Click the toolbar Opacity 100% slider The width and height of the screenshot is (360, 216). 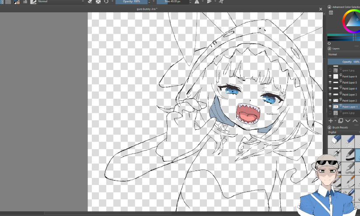click(x=132, y=2)
